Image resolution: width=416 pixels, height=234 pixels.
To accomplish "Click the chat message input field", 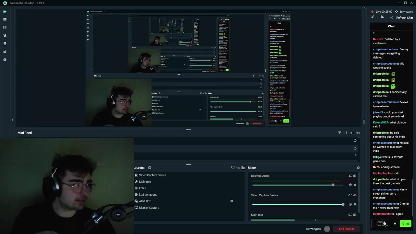I will pyautogui.click(x=380, y=224).
